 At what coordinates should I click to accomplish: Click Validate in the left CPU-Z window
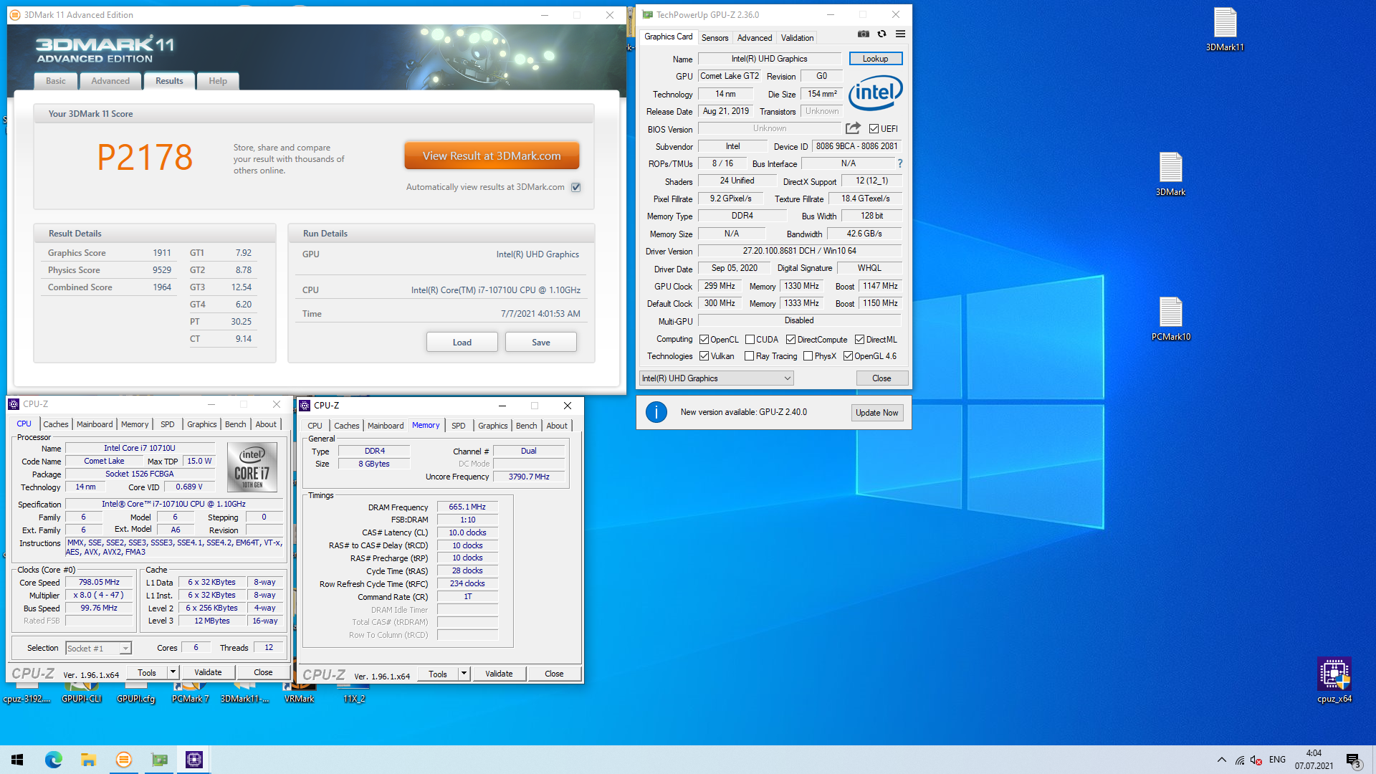coord(208,672)
